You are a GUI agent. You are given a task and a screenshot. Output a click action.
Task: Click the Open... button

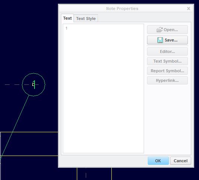click(167, 30)
